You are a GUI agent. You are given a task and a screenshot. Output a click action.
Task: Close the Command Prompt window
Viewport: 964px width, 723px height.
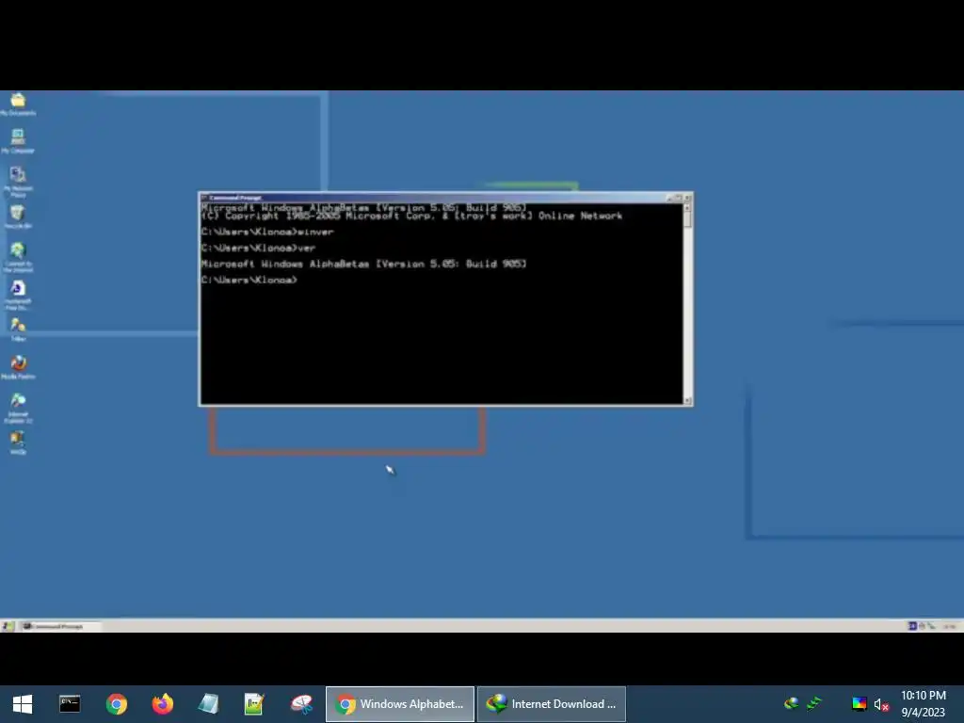coord(688,198)
